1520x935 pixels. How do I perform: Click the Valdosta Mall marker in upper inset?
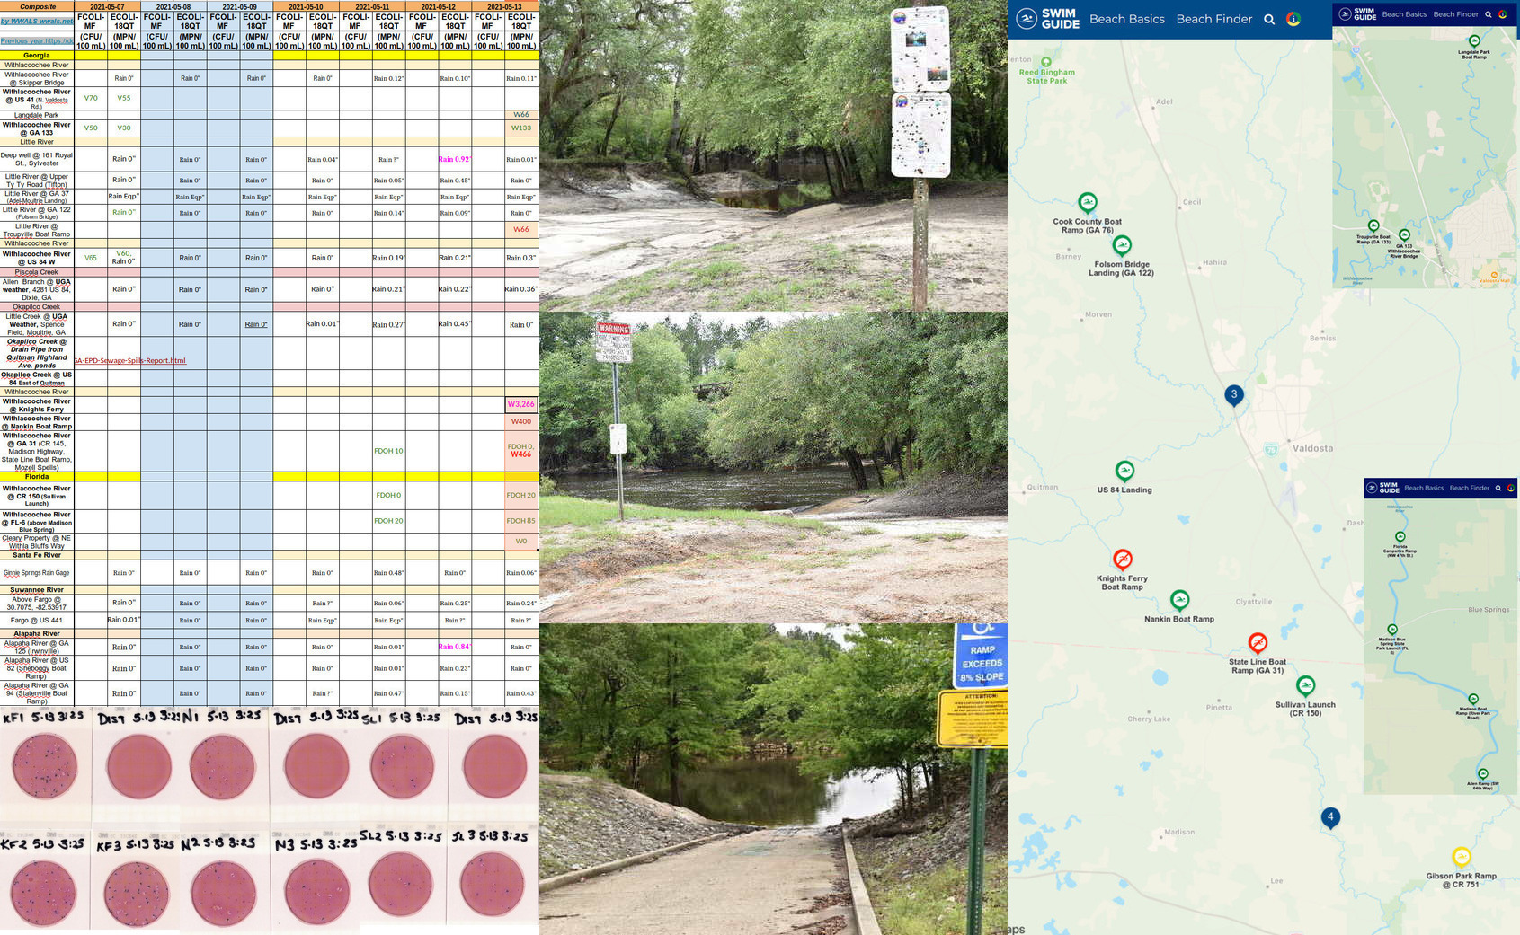tap(1494, 276)
